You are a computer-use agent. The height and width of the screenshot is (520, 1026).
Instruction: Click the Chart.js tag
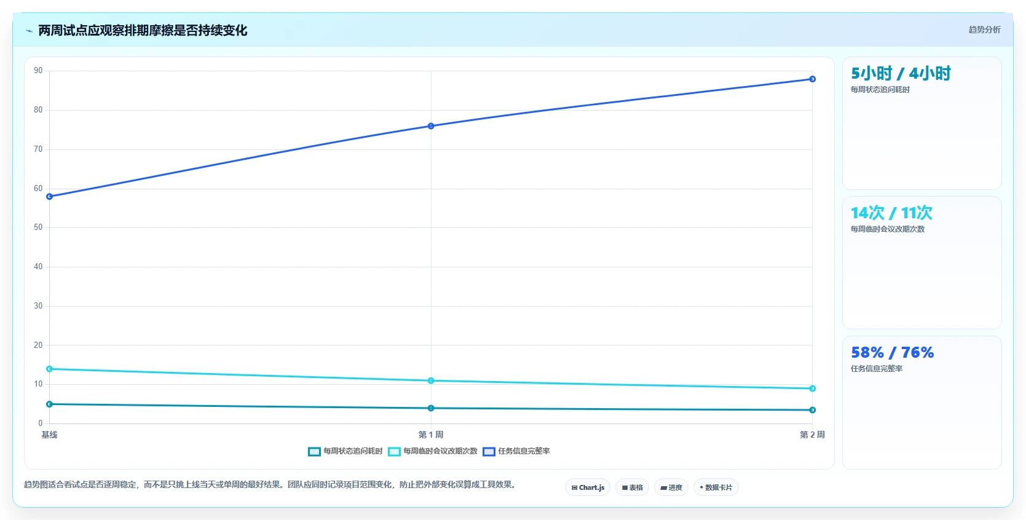tap(588, 487)
